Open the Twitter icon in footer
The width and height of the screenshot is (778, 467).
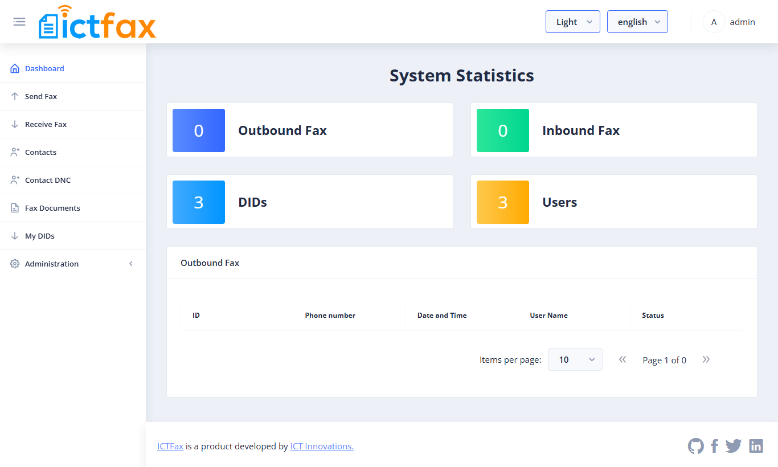tap(734, 446)
